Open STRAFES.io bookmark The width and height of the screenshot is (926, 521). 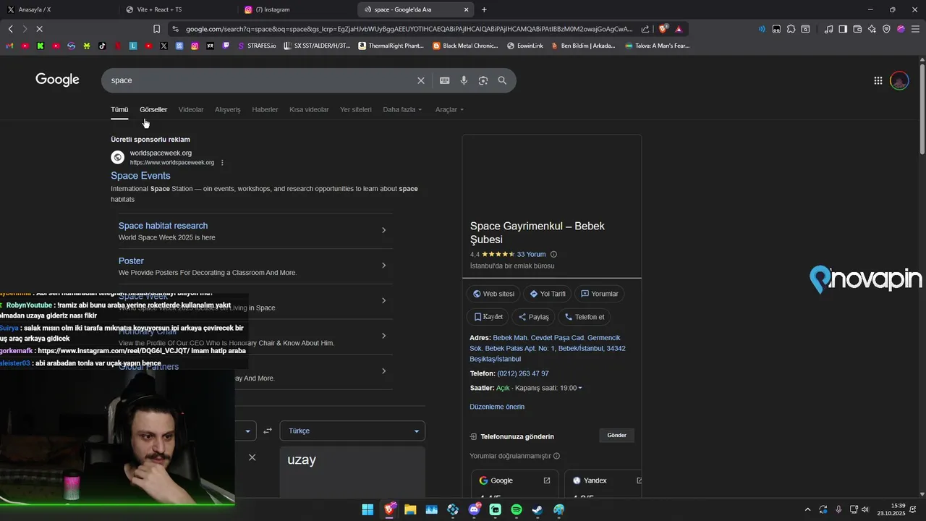(257, 46)
